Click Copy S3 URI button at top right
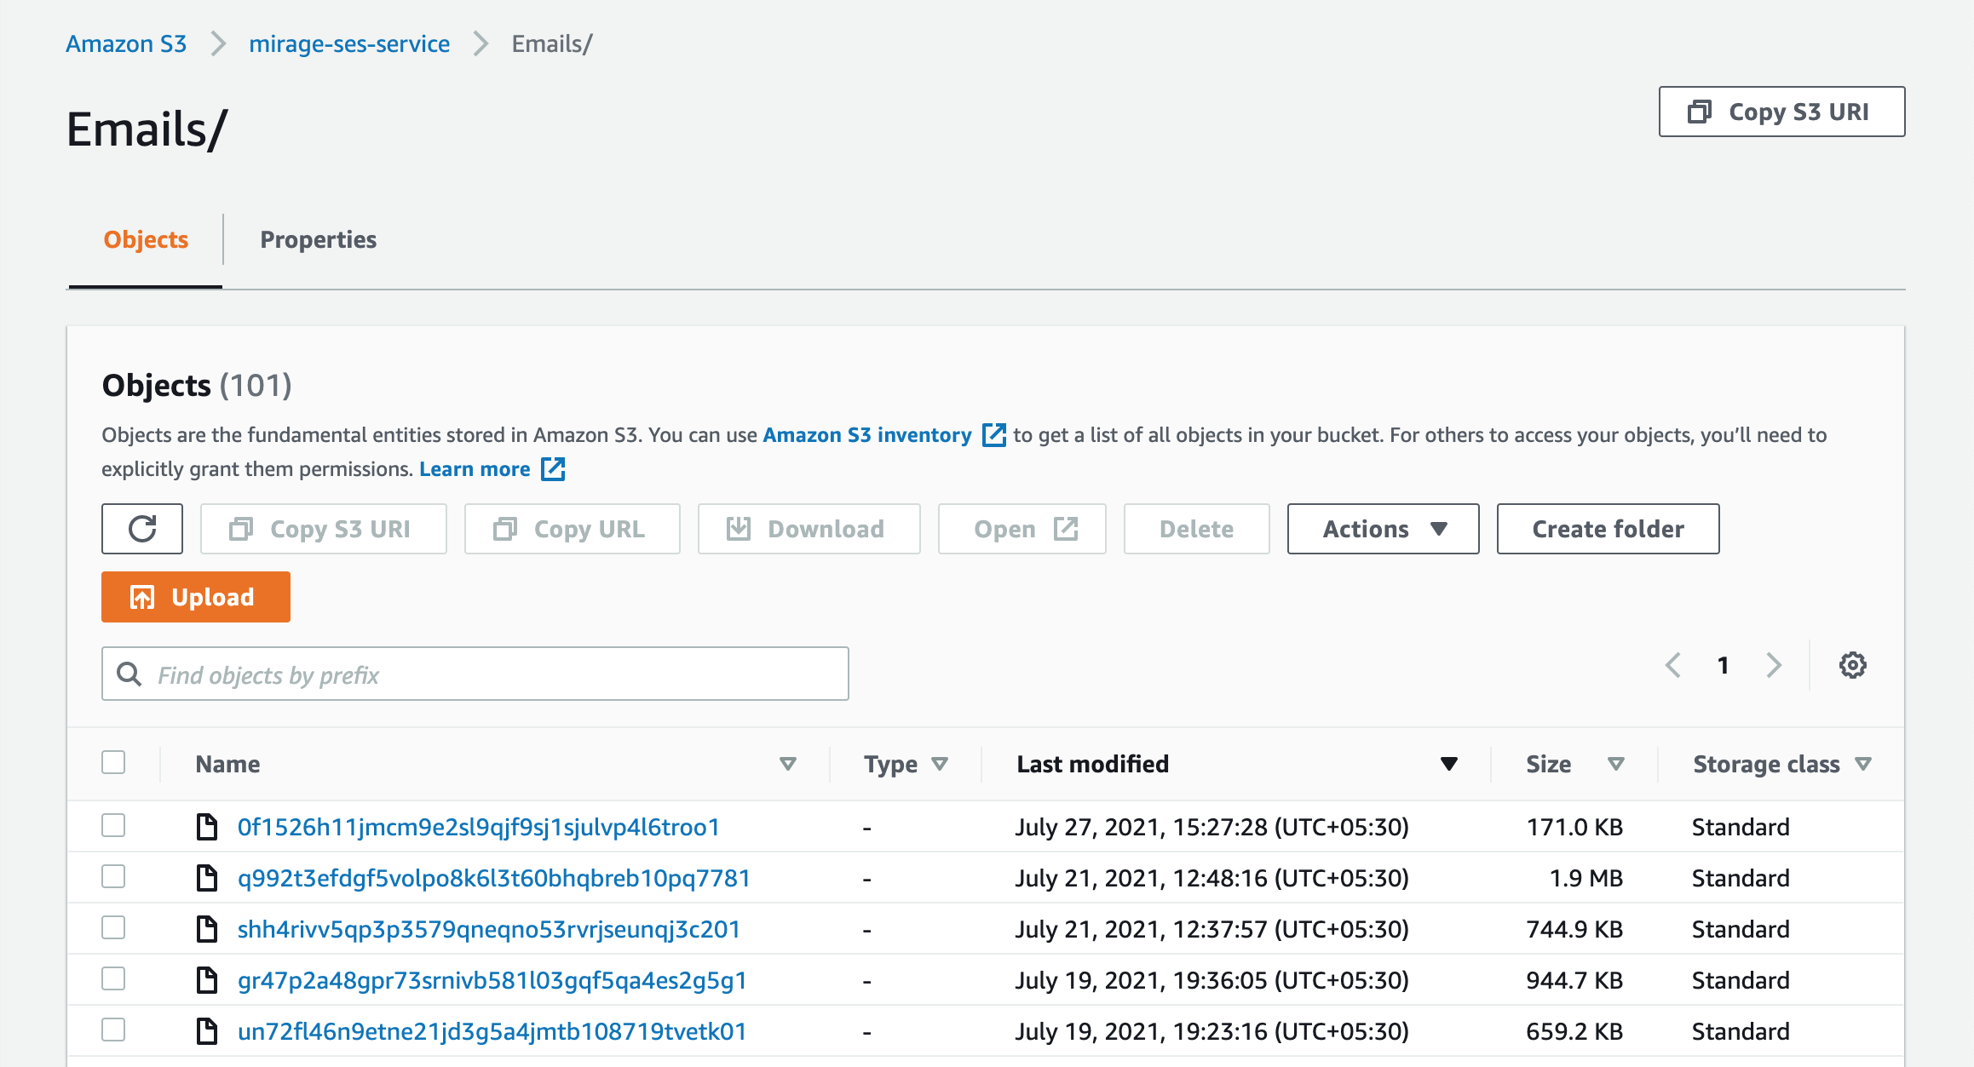 1781,112
